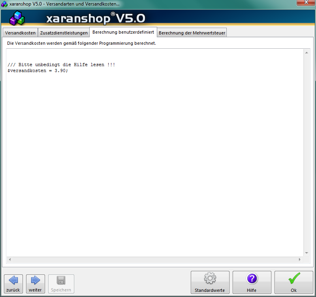Screen dimensions: 316x297
Task: Go forward with the weiter arrow button
Action: point(36,284)
